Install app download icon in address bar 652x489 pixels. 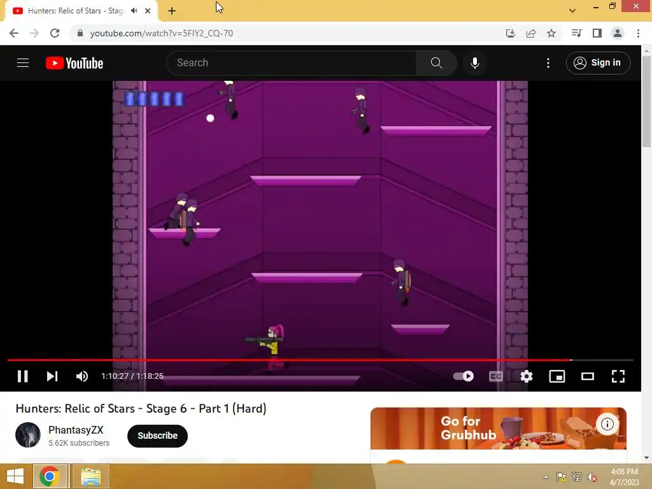(x=511, y=33)
